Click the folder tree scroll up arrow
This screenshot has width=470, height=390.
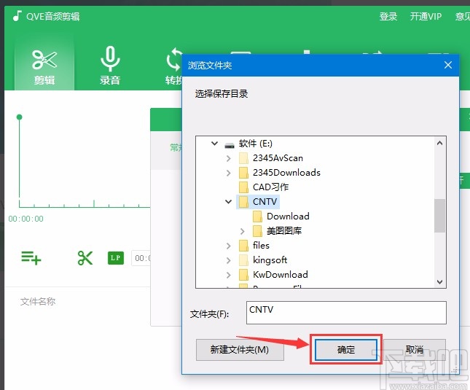point(439,144)
